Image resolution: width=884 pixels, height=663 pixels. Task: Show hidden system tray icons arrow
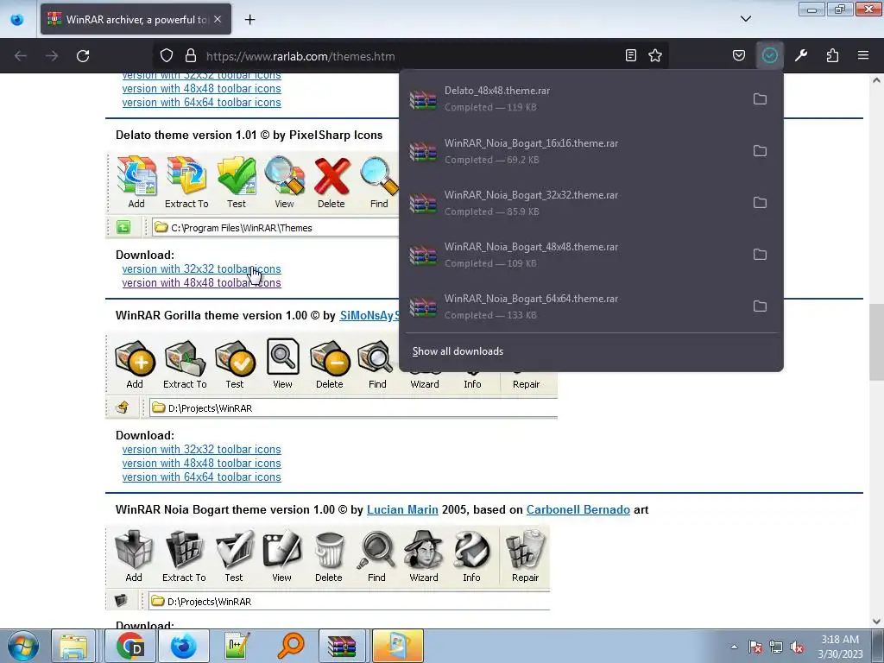(x=734, y=647)
